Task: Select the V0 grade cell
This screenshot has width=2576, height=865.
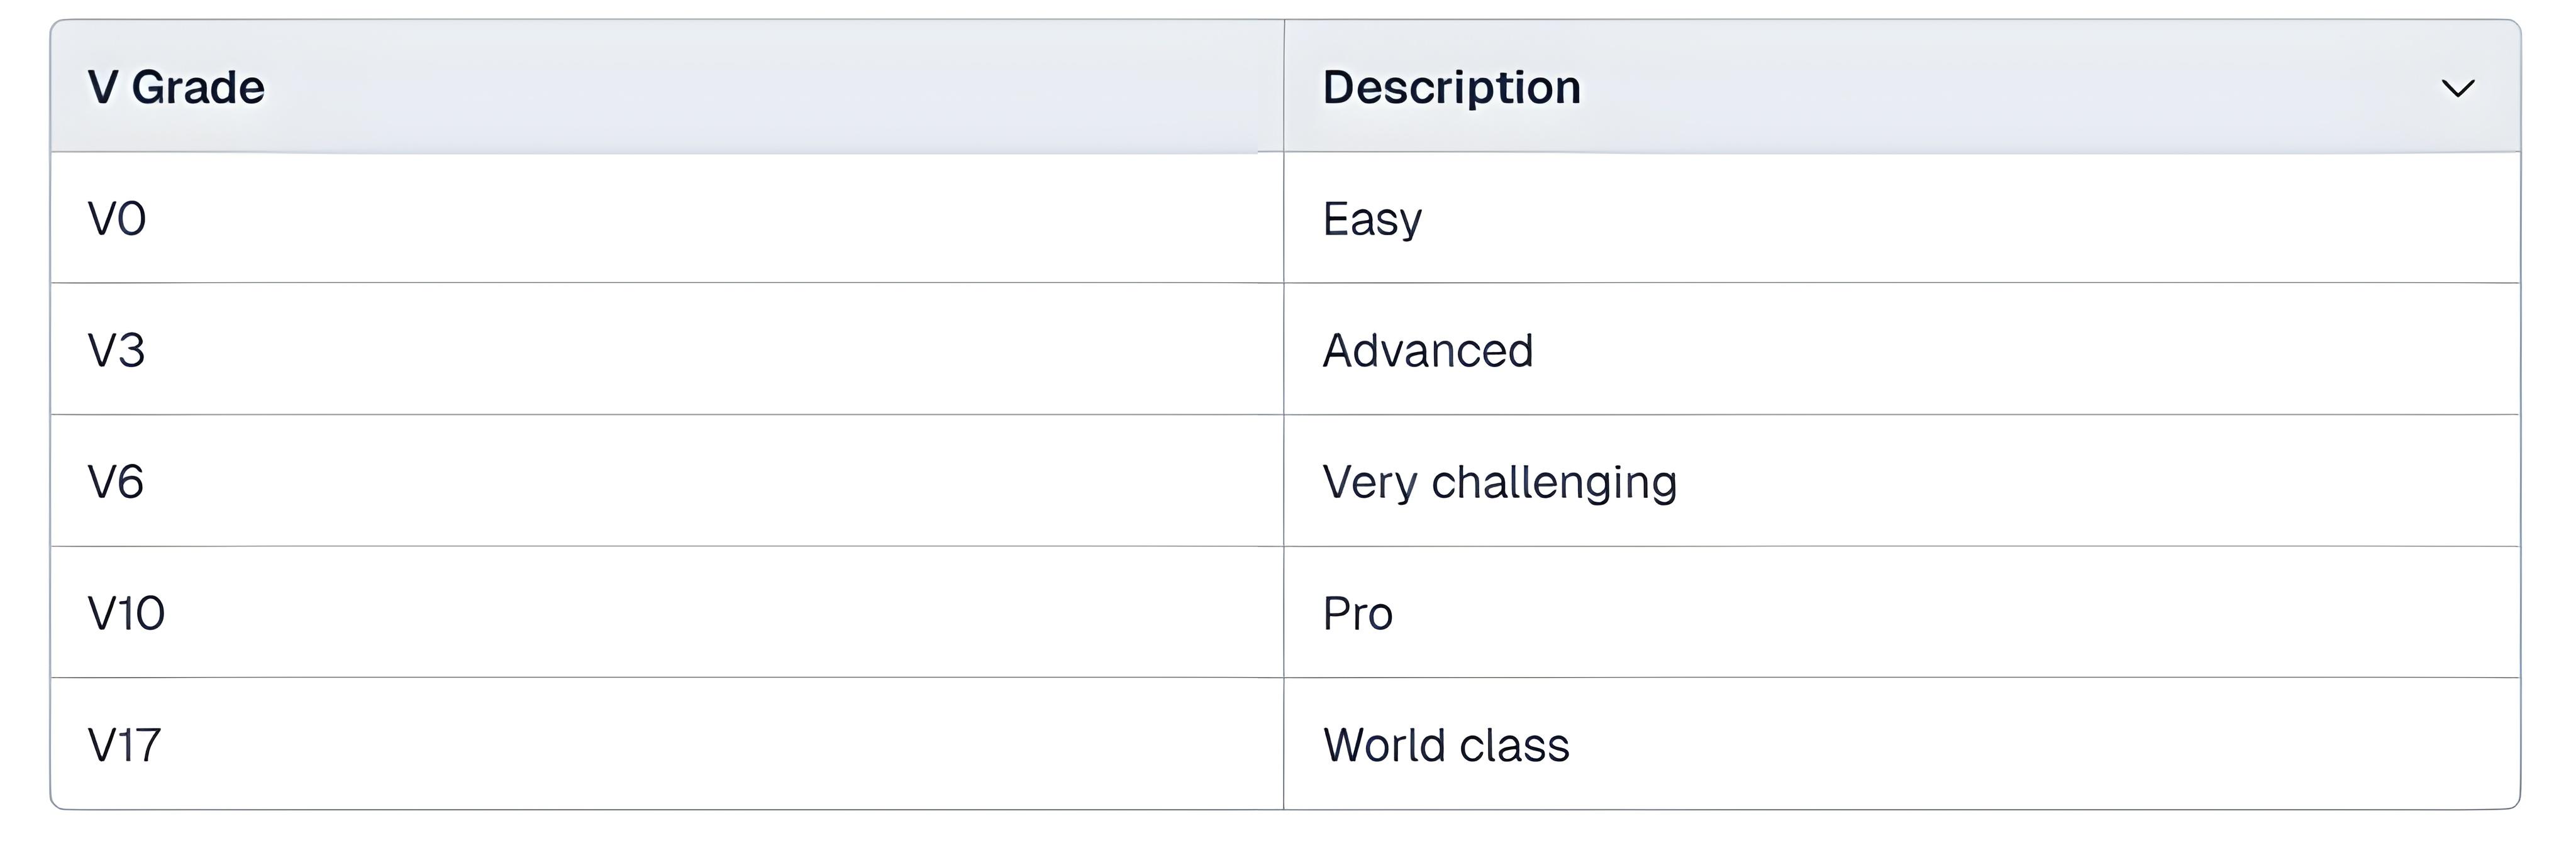Action: (x=117, y=219)
